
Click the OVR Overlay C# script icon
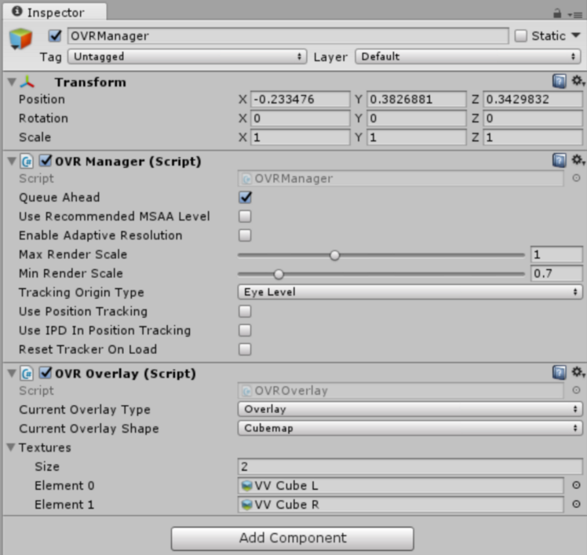tap(27, 374)
